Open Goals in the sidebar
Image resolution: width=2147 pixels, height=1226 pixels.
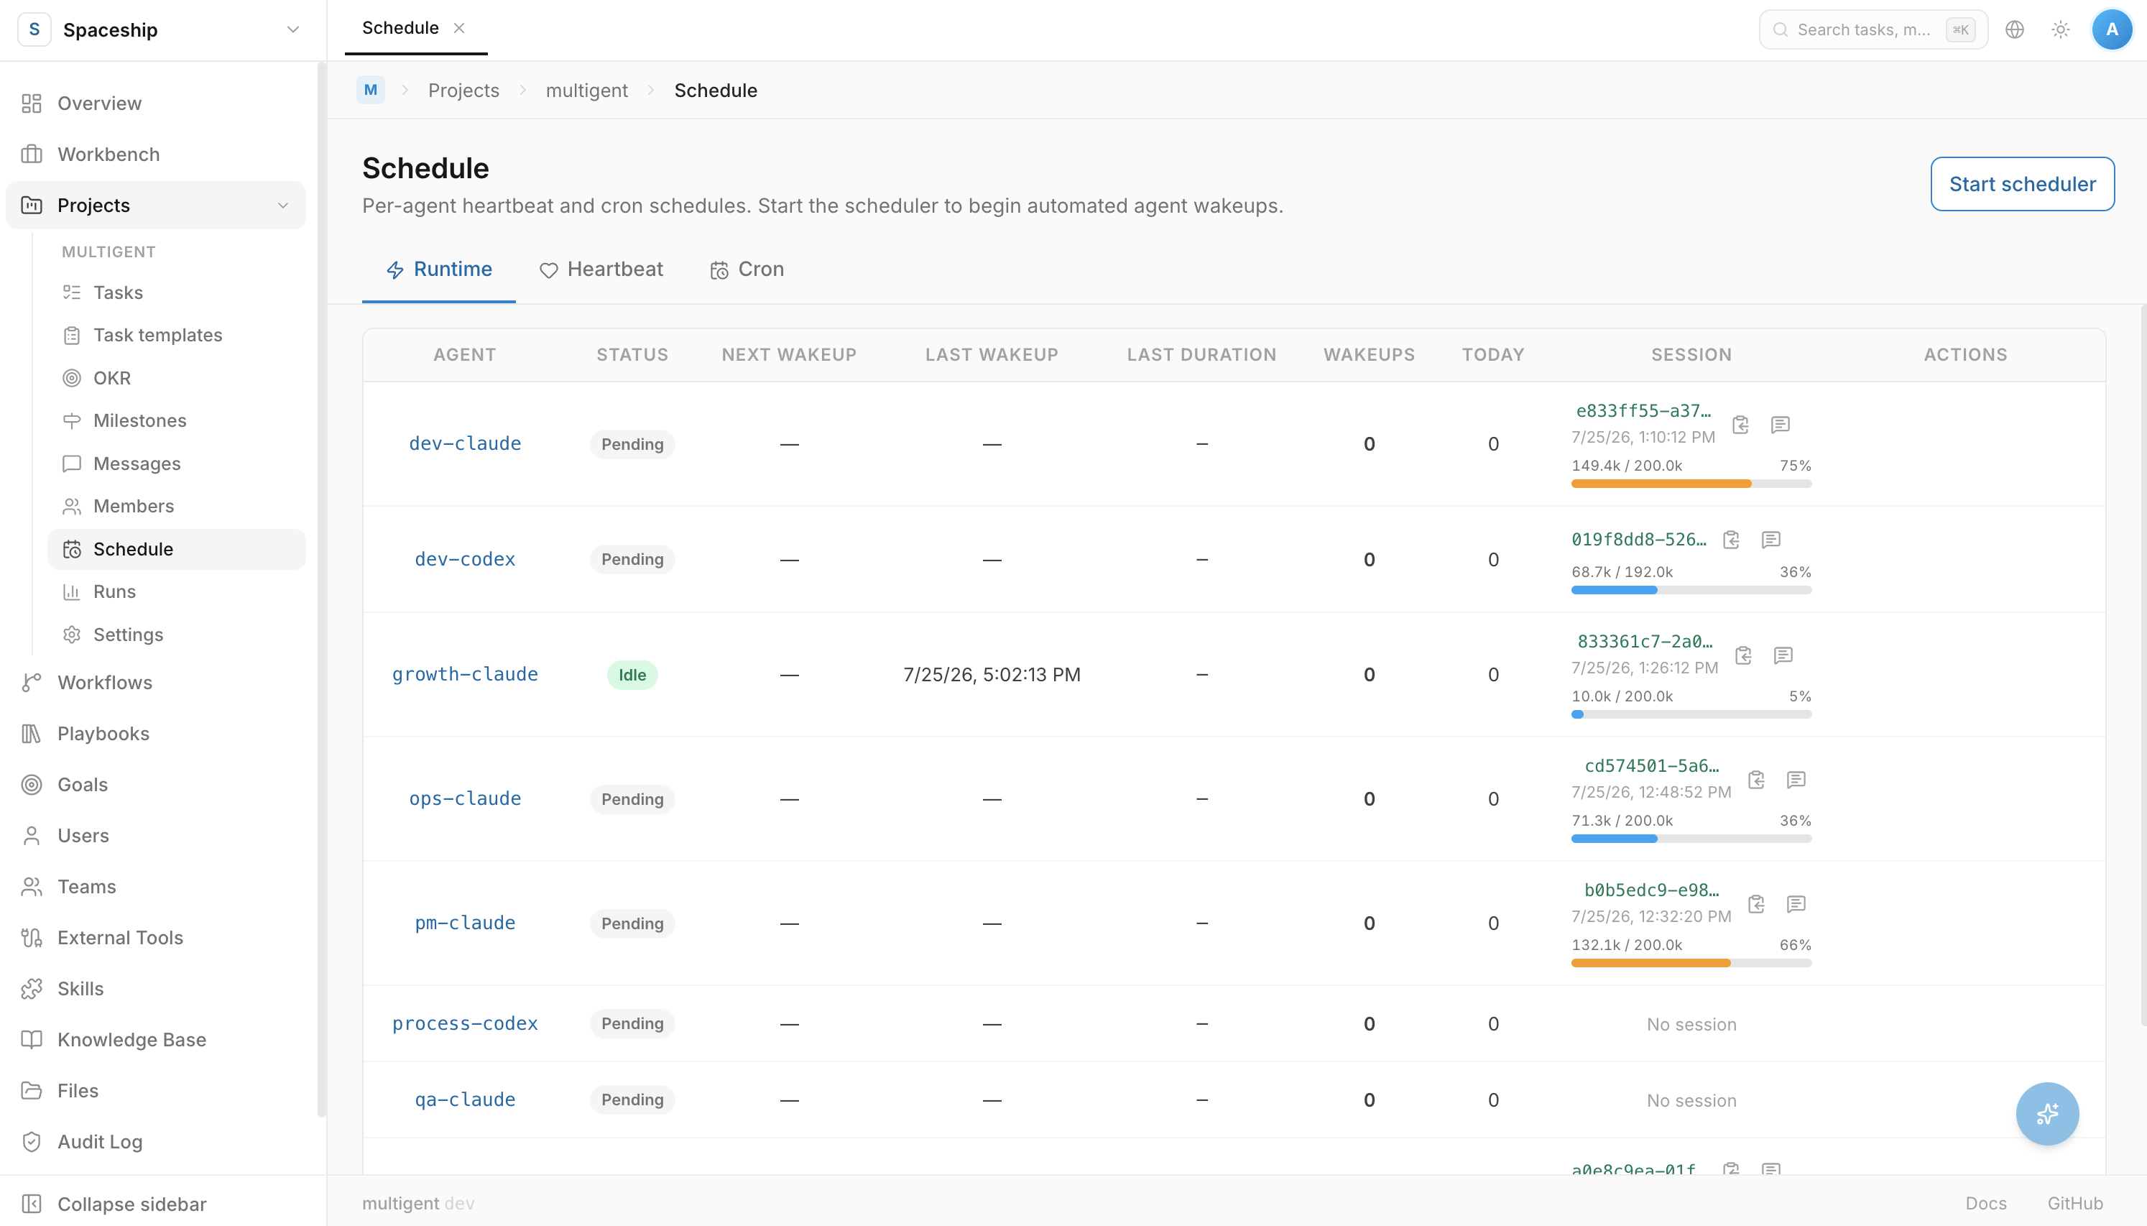click(156, 785)
